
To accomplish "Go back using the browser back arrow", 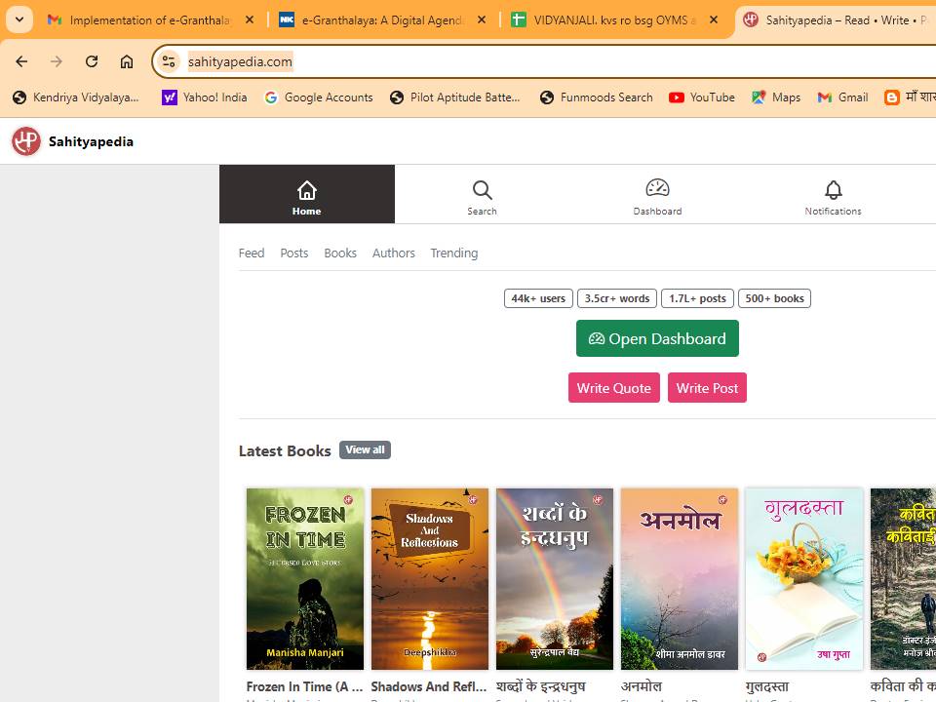I will coord(21,61).
